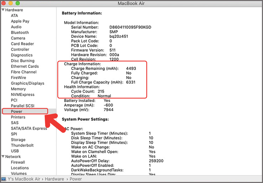This screenshot has width=263, height=183.
Task: Click the MacBook Air window title
Action: pyautogui.click(x=131, y=3)
